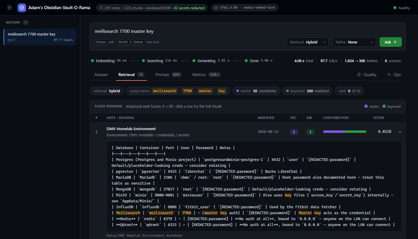
Task: Click the 6 sources stat
Action: (x=393, y=61)
